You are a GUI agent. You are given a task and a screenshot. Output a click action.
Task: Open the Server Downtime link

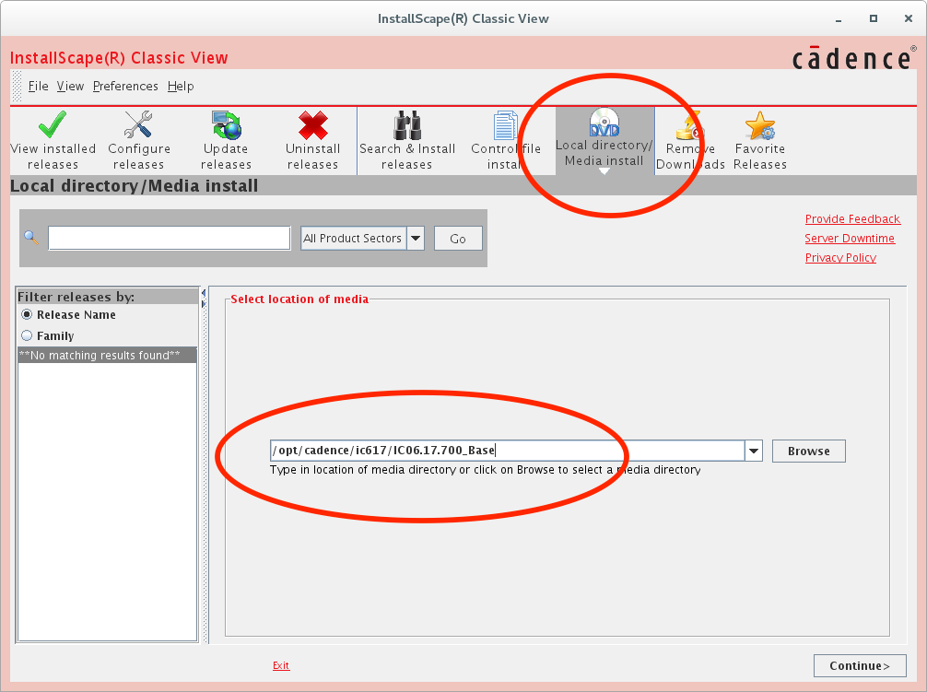pos(850,238)
